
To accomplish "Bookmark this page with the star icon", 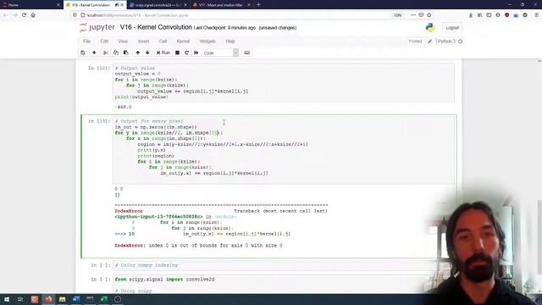I will (429, 15).
